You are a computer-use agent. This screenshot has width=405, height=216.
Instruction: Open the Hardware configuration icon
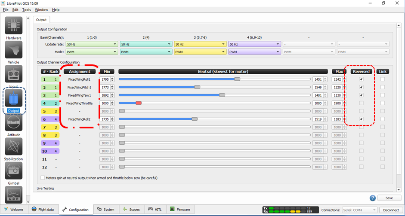click(x=13, y=26)
